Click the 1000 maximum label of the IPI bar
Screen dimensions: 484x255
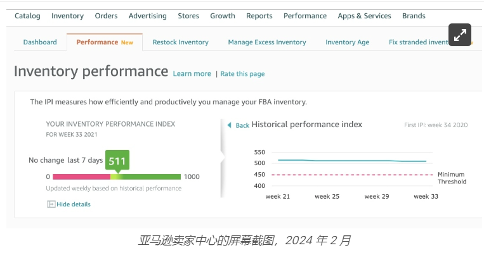click(x=192, y=177)
